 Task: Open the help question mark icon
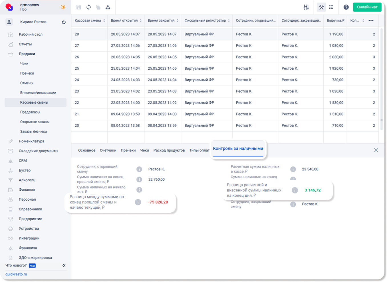pos(346,7)
